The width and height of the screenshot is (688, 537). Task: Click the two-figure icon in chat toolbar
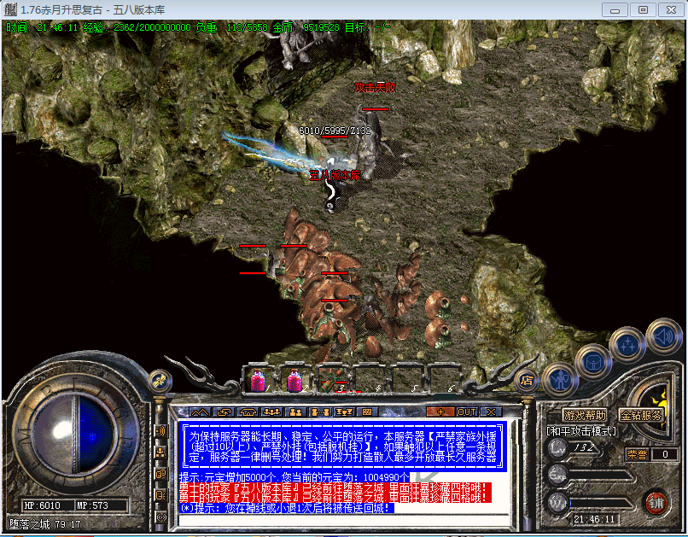tap(295, 412)
